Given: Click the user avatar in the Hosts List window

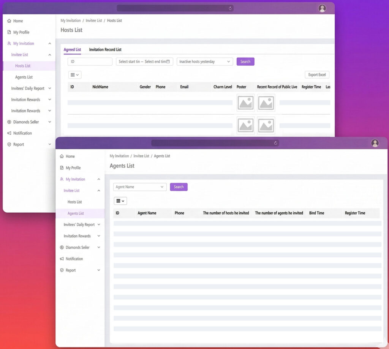Looking at the screenshot, I should [322, 8].
